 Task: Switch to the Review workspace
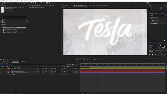pos(98,3)
